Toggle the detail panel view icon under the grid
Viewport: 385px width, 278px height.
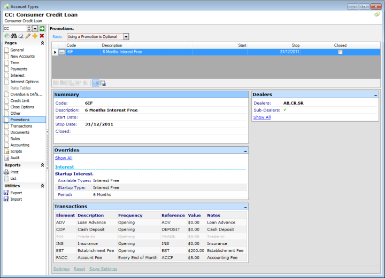pyautogui.click(x=95, y=83)
